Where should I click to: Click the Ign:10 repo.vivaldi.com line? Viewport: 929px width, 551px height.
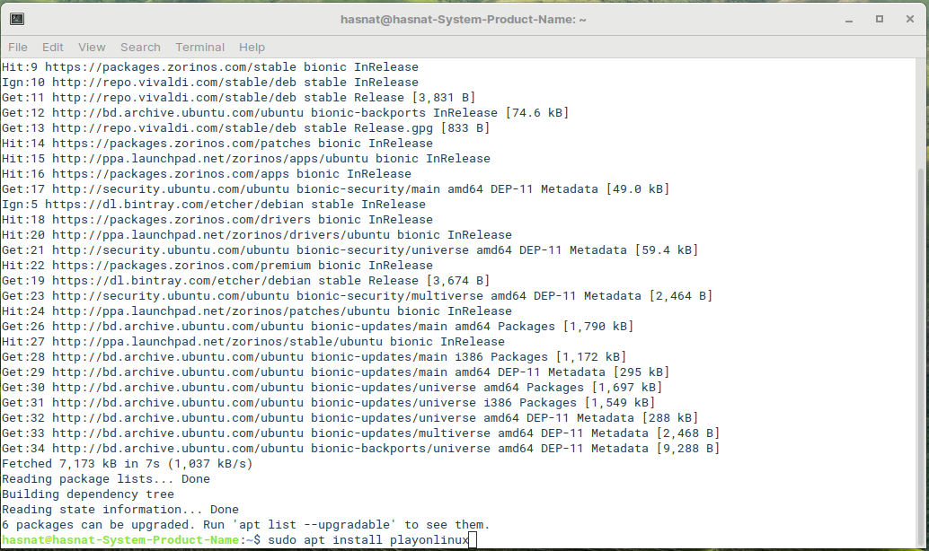pyautogui.click(x=210, y=83)
